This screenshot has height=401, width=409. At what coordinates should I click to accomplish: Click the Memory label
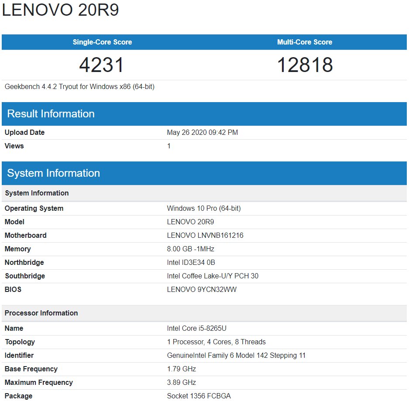[x=18, y=249]
